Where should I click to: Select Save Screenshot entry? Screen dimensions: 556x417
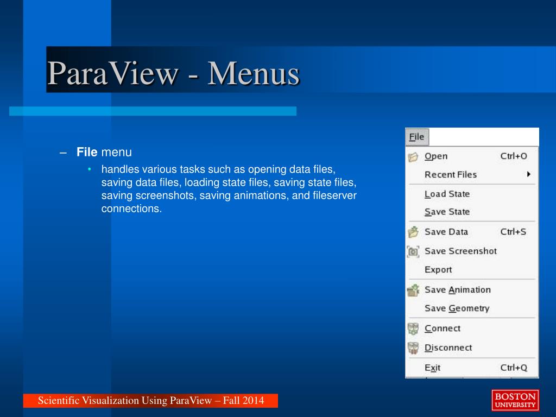point(472,251)
